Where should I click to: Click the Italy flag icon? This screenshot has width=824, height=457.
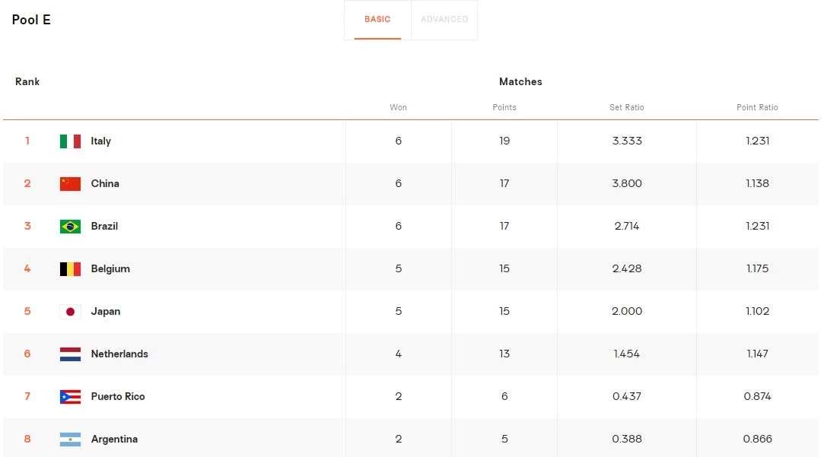tap(70, 141)
